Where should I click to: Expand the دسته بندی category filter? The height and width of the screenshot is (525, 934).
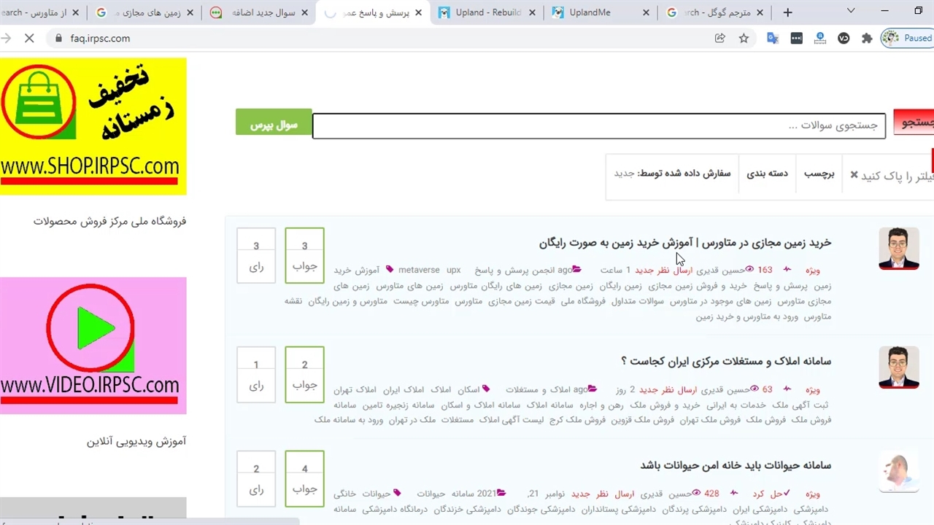point(767,174)
